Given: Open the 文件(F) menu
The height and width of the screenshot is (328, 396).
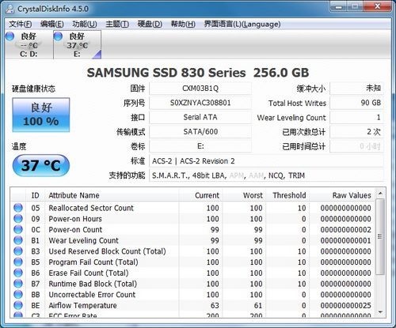Looking at the screenshot, I should (21, 25).
